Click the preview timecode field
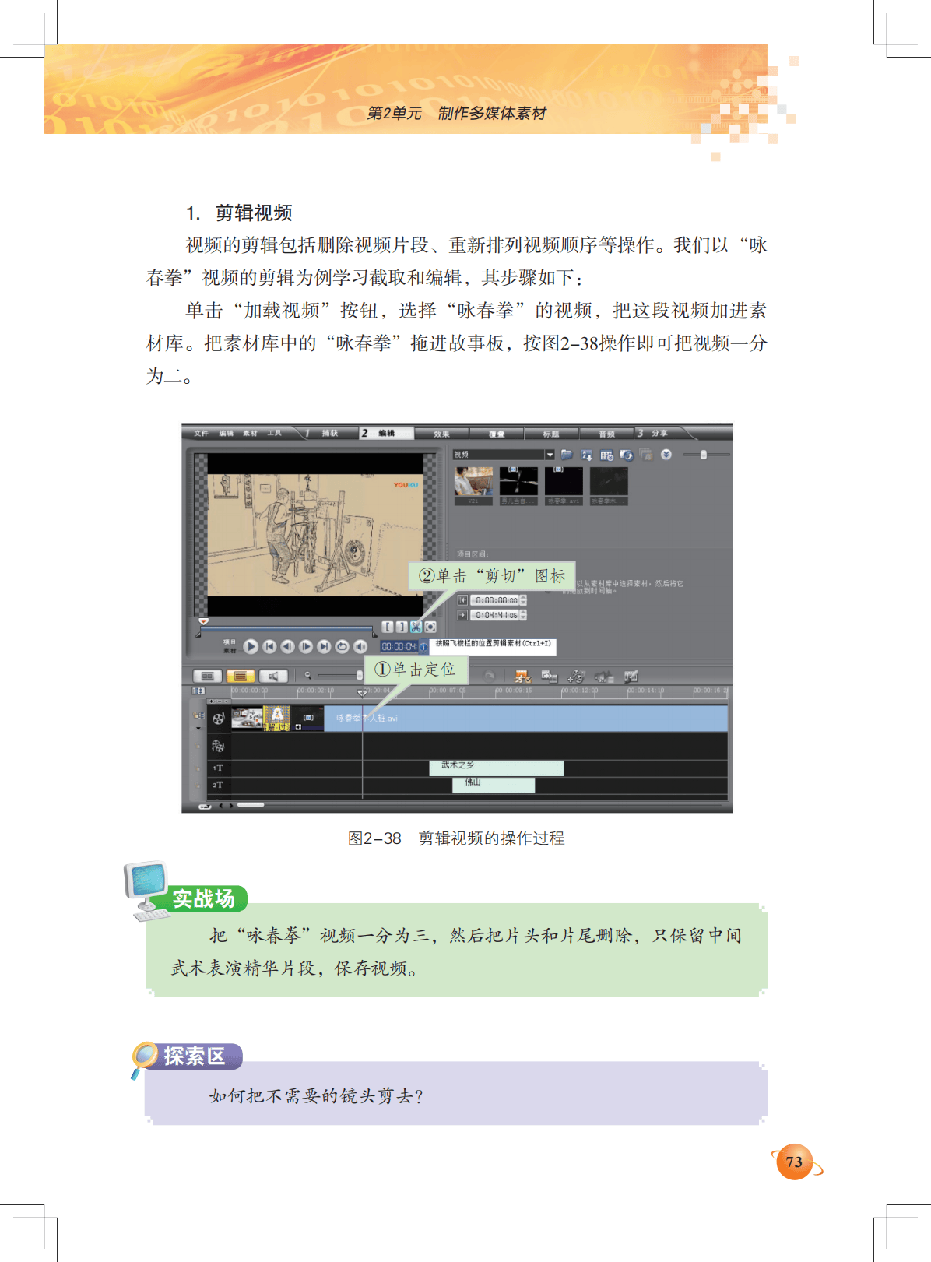 click(399, 646)
